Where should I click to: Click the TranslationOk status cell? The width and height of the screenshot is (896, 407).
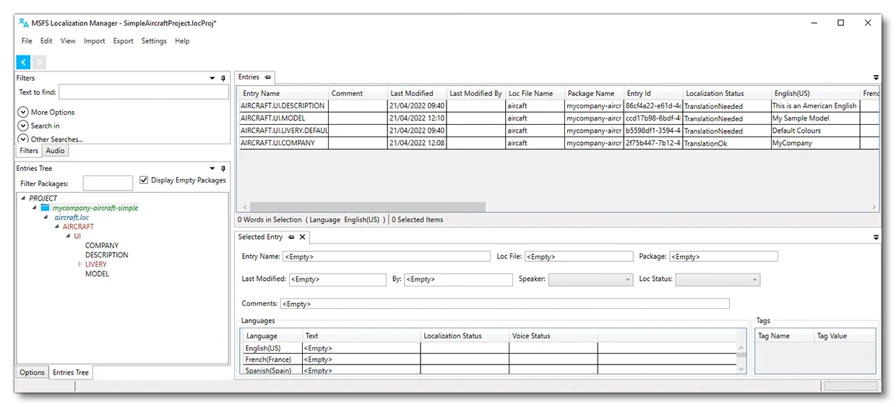click(x=727, y=143)
